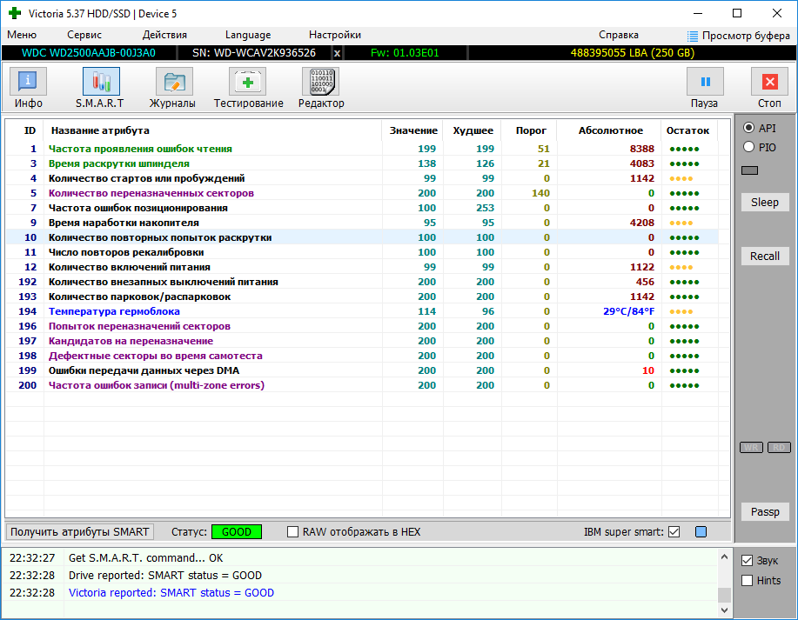Open the Журналы logs section
Image resolution: width=798 pixels, height=620 pixels.
pyautogui.click(x=173, y=83)
